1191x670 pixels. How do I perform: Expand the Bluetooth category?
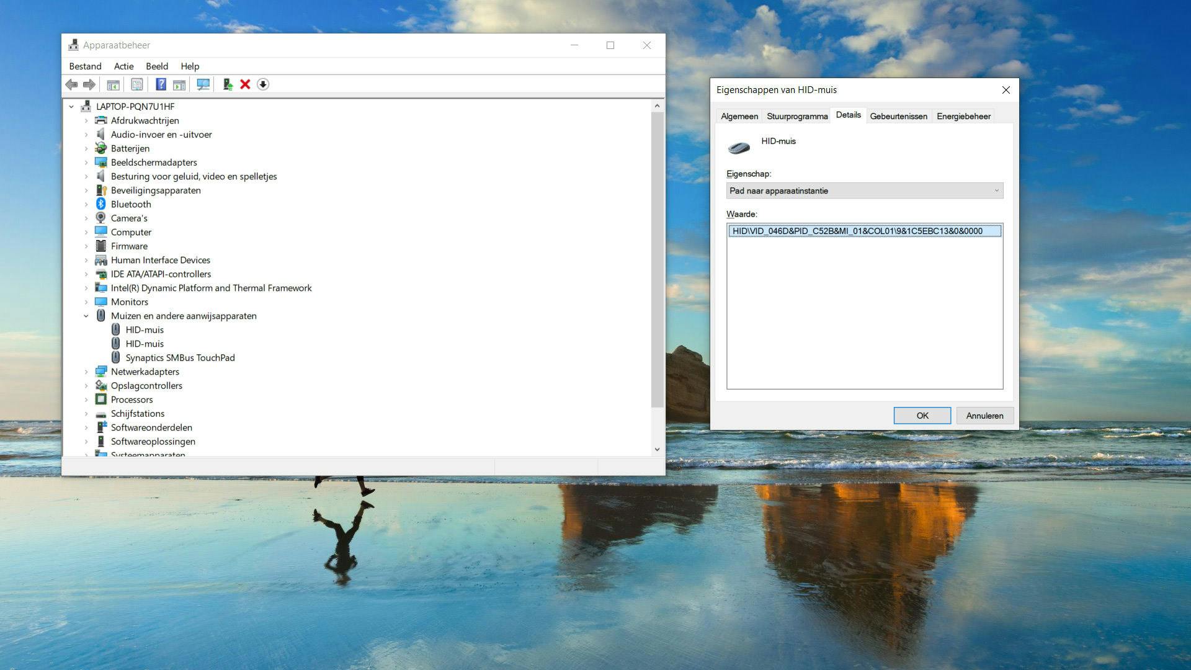(x=86, y=204)
